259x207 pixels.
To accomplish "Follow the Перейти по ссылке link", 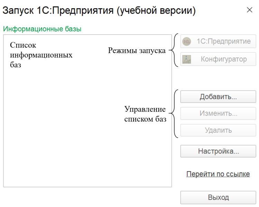I will click(218, 174).
